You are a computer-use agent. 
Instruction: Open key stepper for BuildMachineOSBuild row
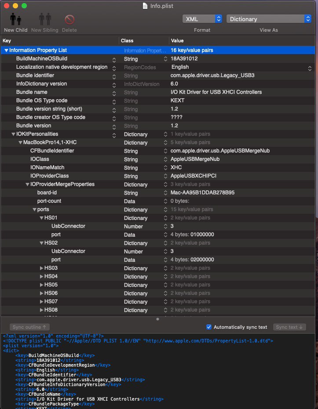(114, 60)
